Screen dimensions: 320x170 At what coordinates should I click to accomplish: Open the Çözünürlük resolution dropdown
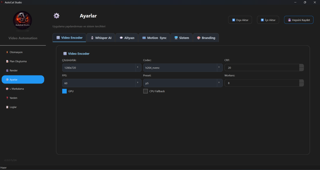[x=102, y=68]
